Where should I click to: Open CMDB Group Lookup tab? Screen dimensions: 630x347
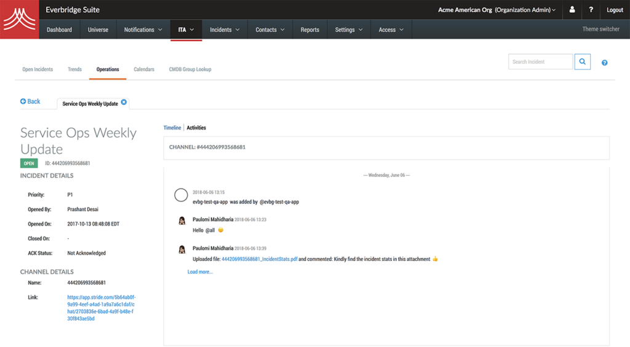190,69
